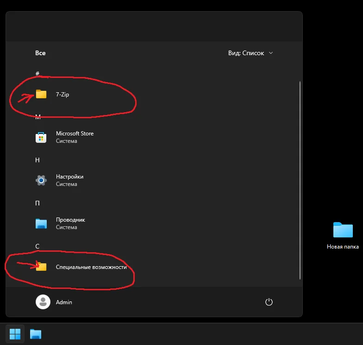Click the Admin user avatar

[43, 302]
